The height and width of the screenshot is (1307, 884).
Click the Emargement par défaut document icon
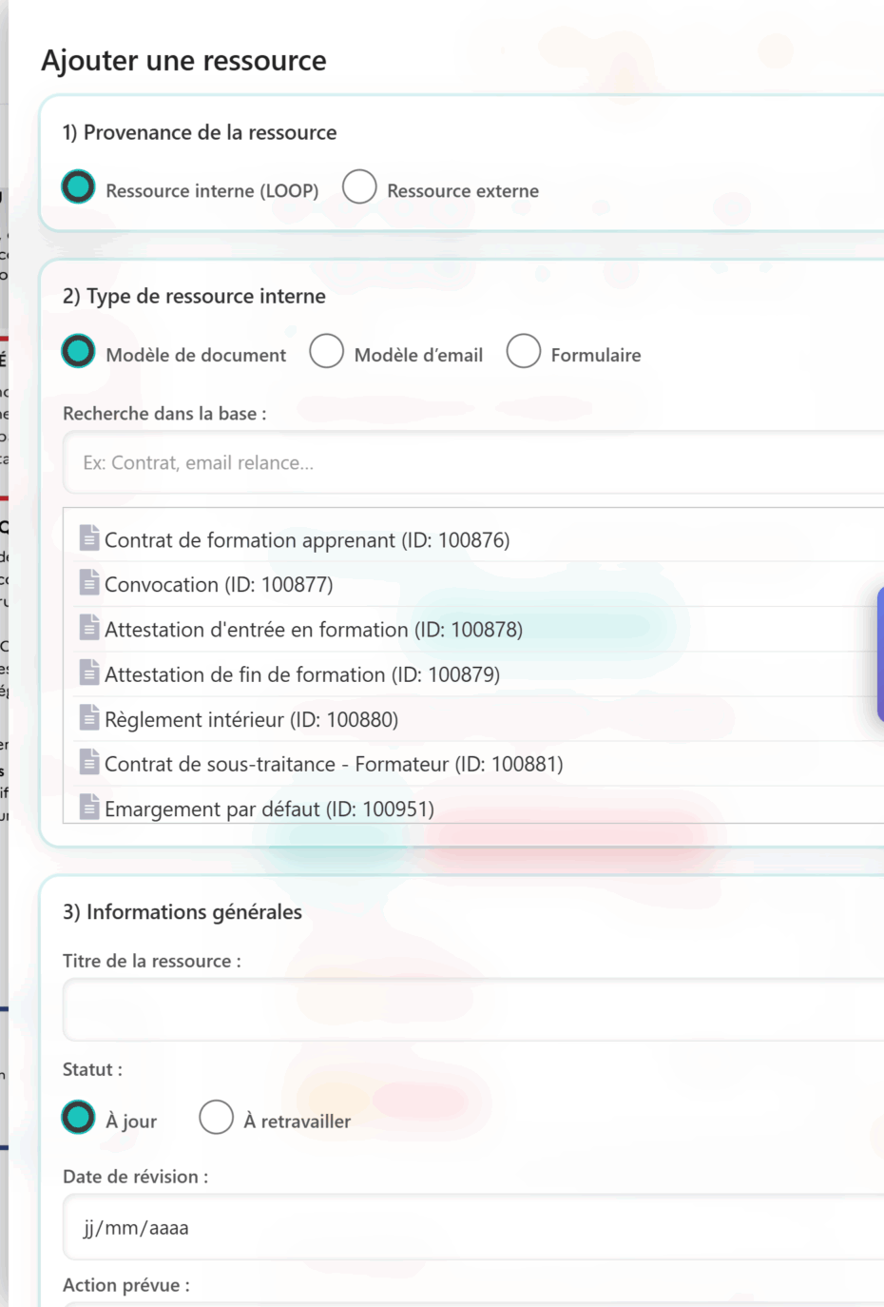click(x=89, y=807)
